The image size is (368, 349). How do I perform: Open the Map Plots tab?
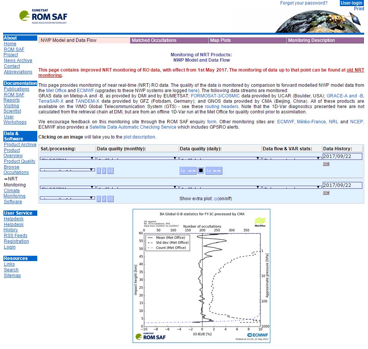click(x=247, y=40)
